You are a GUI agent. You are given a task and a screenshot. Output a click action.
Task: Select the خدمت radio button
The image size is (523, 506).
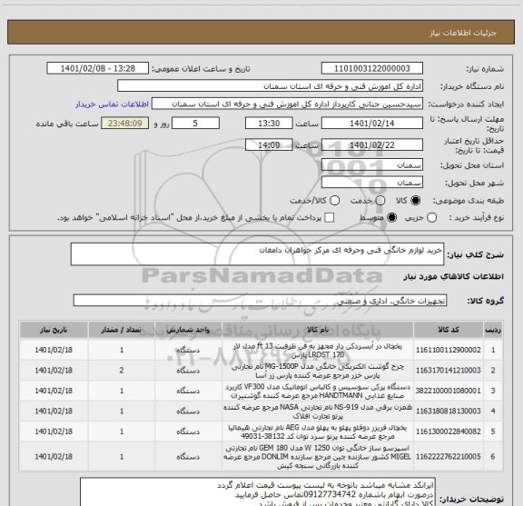pos(380,201)
